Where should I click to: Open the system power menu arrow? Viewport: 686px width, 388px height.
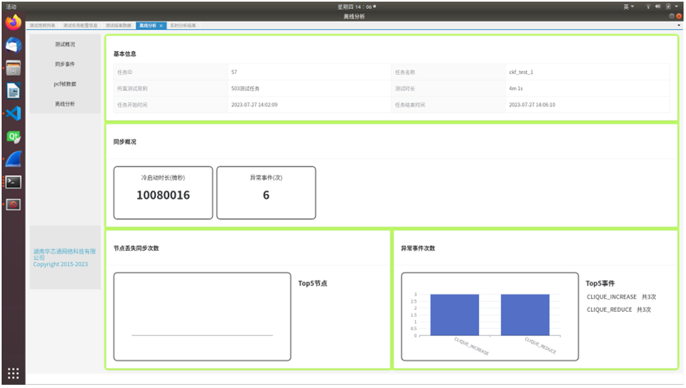point(675,6)
